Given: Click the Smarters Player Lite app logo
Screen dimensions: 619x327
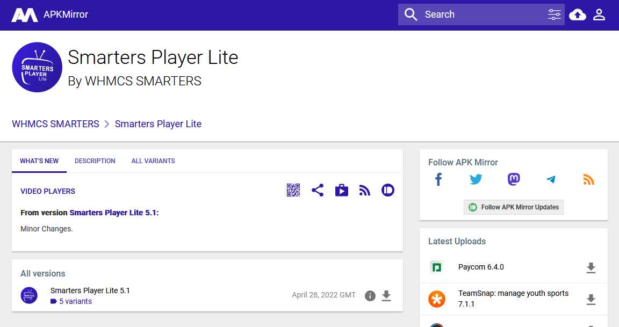Looking at the screenshot, I should point(37,68).
